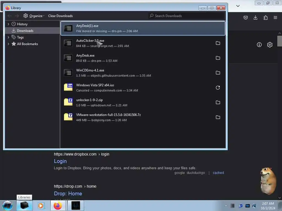The width and height of the screenshot is (282, 211).
Task: Expand the All Bookmarks tree node
Action: tap(8, 44)
